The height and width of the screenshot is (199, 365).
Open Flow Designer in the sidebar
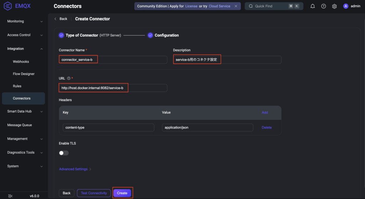point(24,74)
